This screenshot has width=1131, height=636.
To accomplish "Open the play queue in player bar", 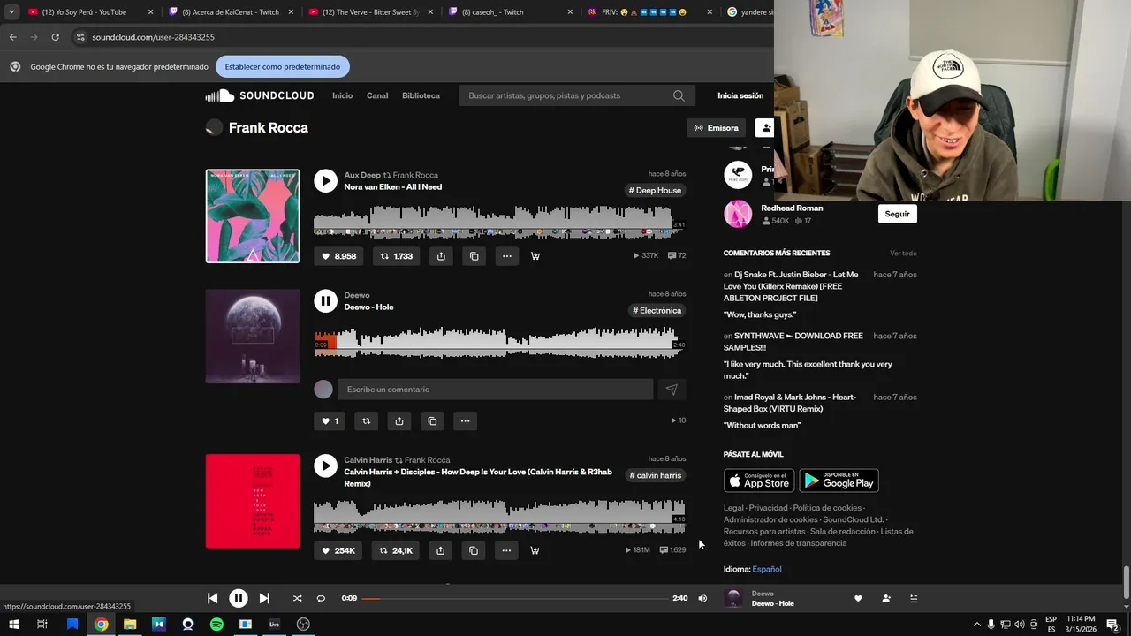I will 914,598.
